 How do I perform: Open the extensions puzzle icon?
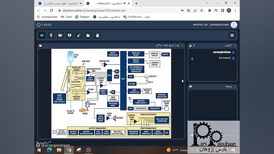pyautogui.click(x=210, y=10)
